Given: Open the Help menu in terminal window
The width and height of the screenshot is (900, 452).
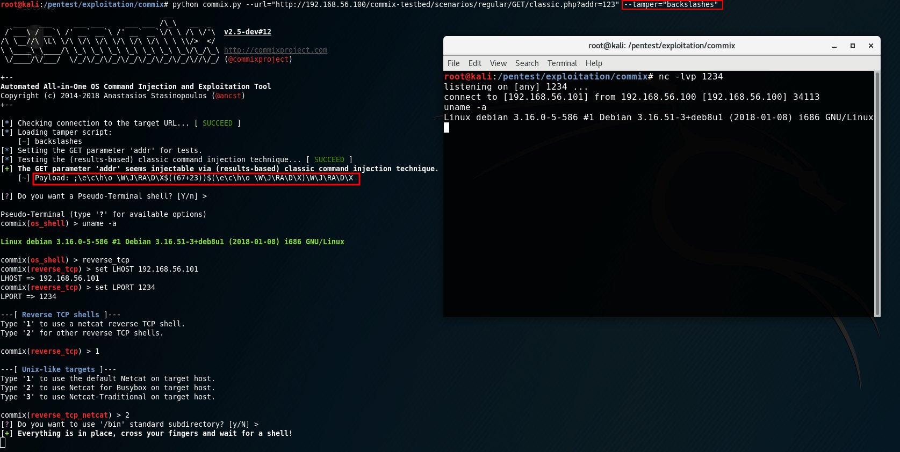Looking at the screenshot, I should pyautogui.click(x=594, y=63).
